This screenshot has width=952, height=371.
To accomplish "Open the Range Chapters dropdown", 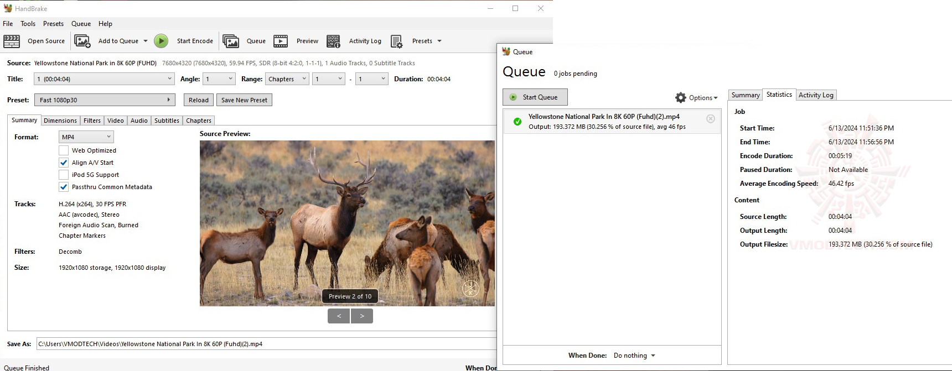I will [x=287, y=79].
